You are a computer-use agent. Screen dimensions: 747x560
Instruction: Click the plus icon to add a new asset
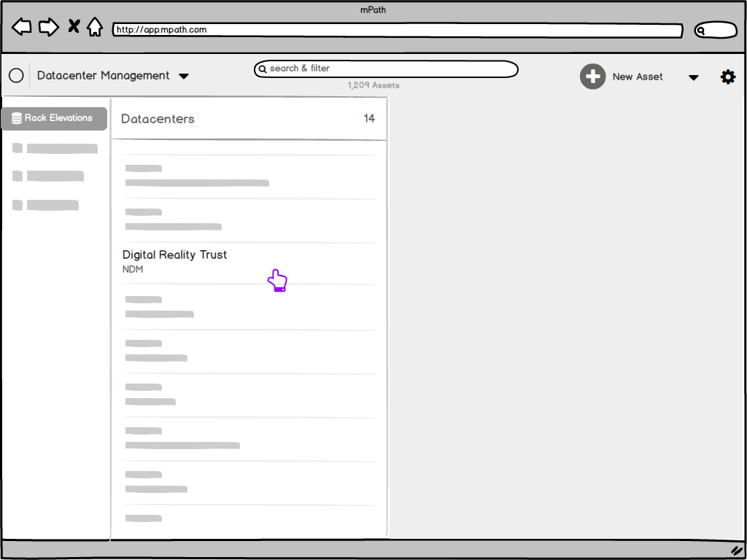pyautogui.click(x=593, y=76)
